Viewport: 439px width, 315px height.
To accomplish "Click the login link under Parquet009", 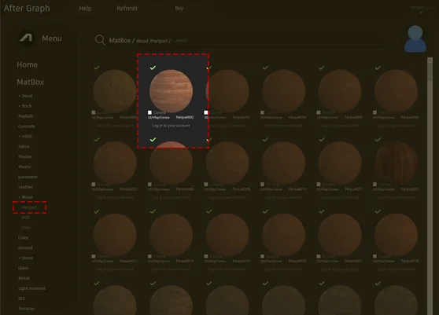I will (227, 197).
